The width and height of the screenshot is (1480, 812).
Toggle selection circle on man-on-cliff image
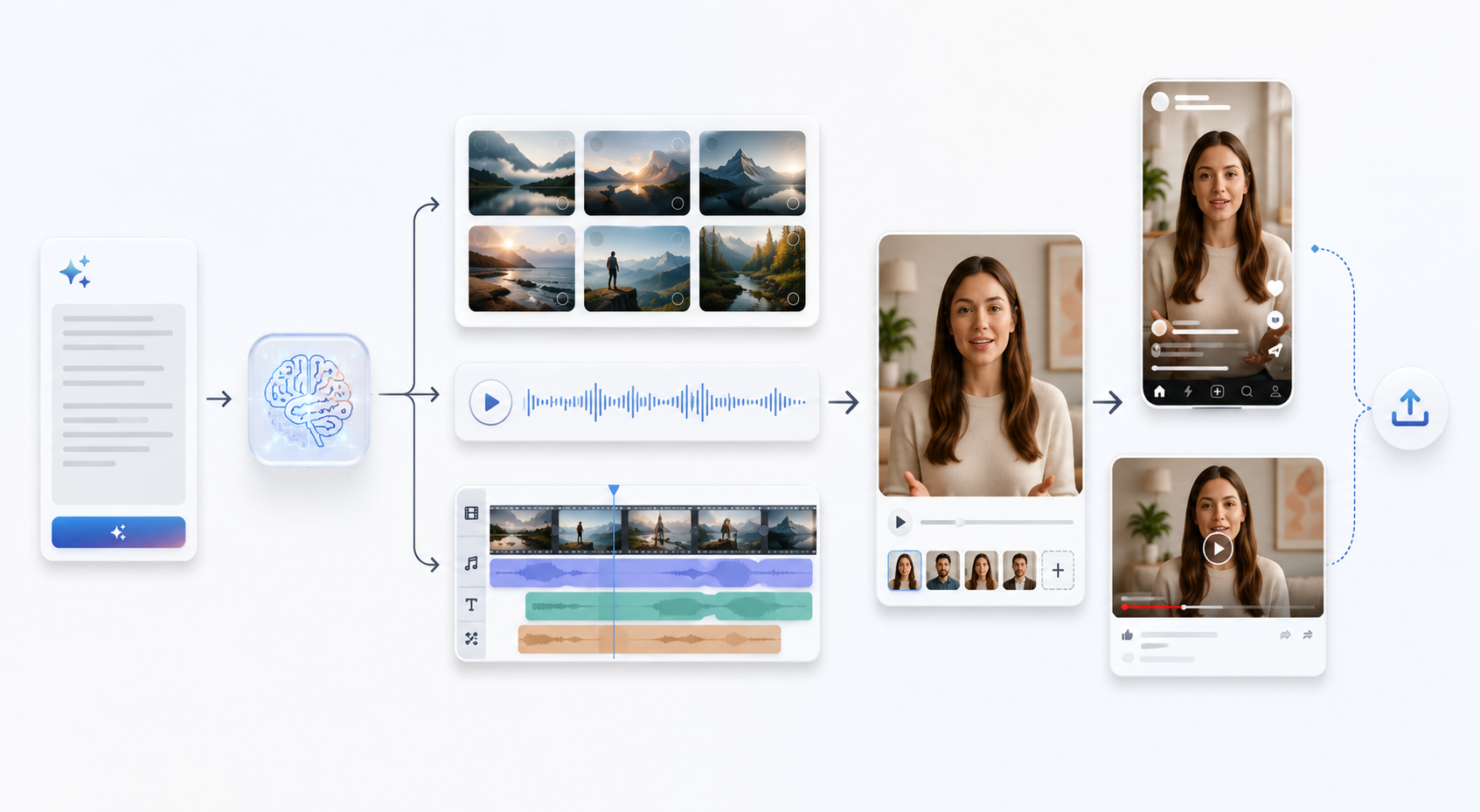[x=677, y=299]
